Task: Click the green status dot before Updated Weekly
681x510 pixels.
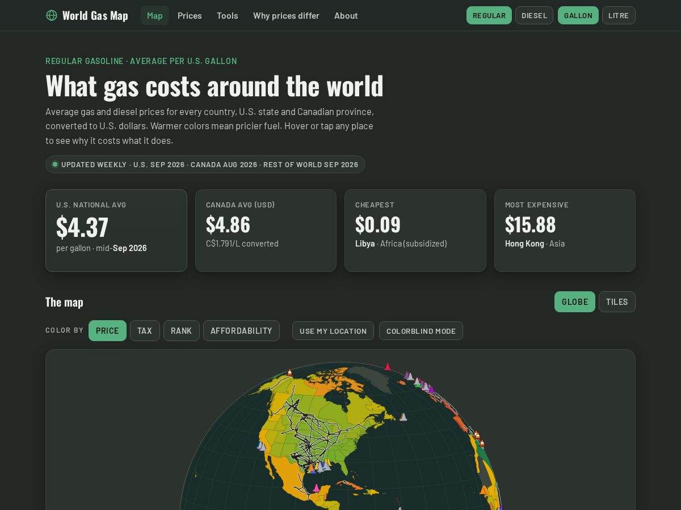Action: (55, 164)
